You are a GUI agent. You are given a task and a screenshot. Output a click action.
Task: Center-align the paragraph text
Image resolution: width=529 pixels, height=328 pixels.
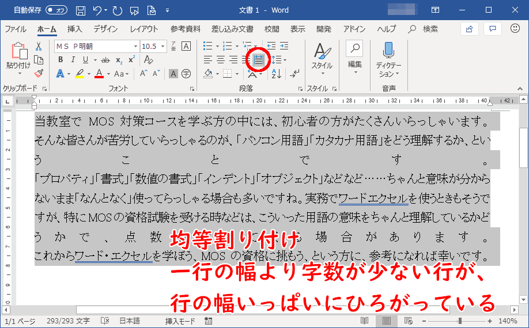pyautogui.click(x=221, y=60)
